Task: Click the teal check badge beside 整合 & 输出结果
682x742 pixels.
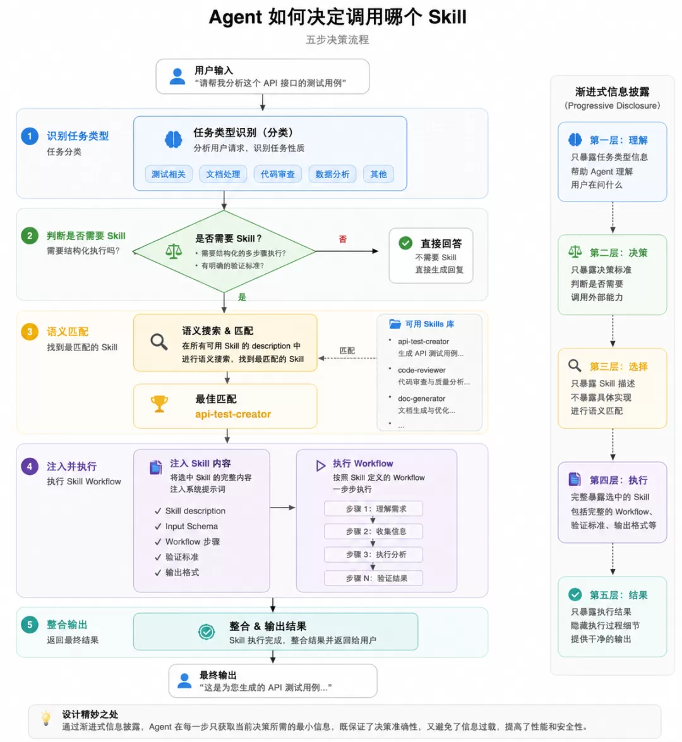Action: click(x=206, y=631)
